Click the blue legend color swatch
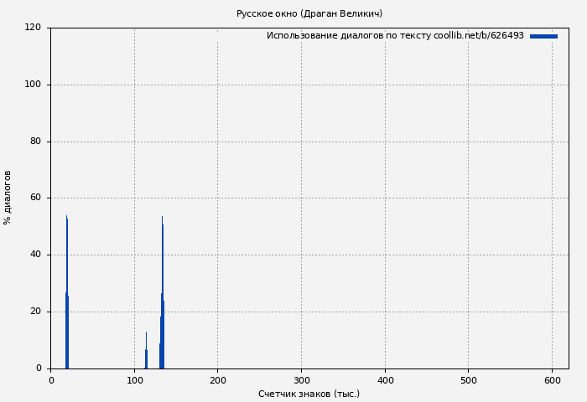This screenshot has height=402, width=587. (543, 36)
